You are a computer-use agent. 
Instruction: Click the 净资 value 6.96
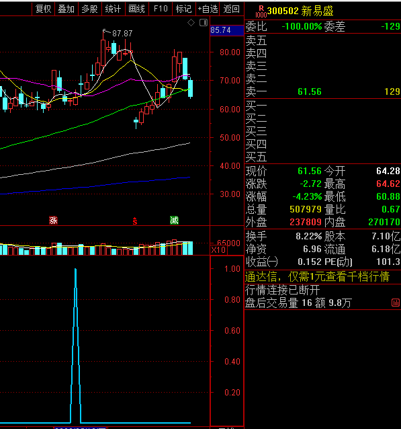click(312, 249)
